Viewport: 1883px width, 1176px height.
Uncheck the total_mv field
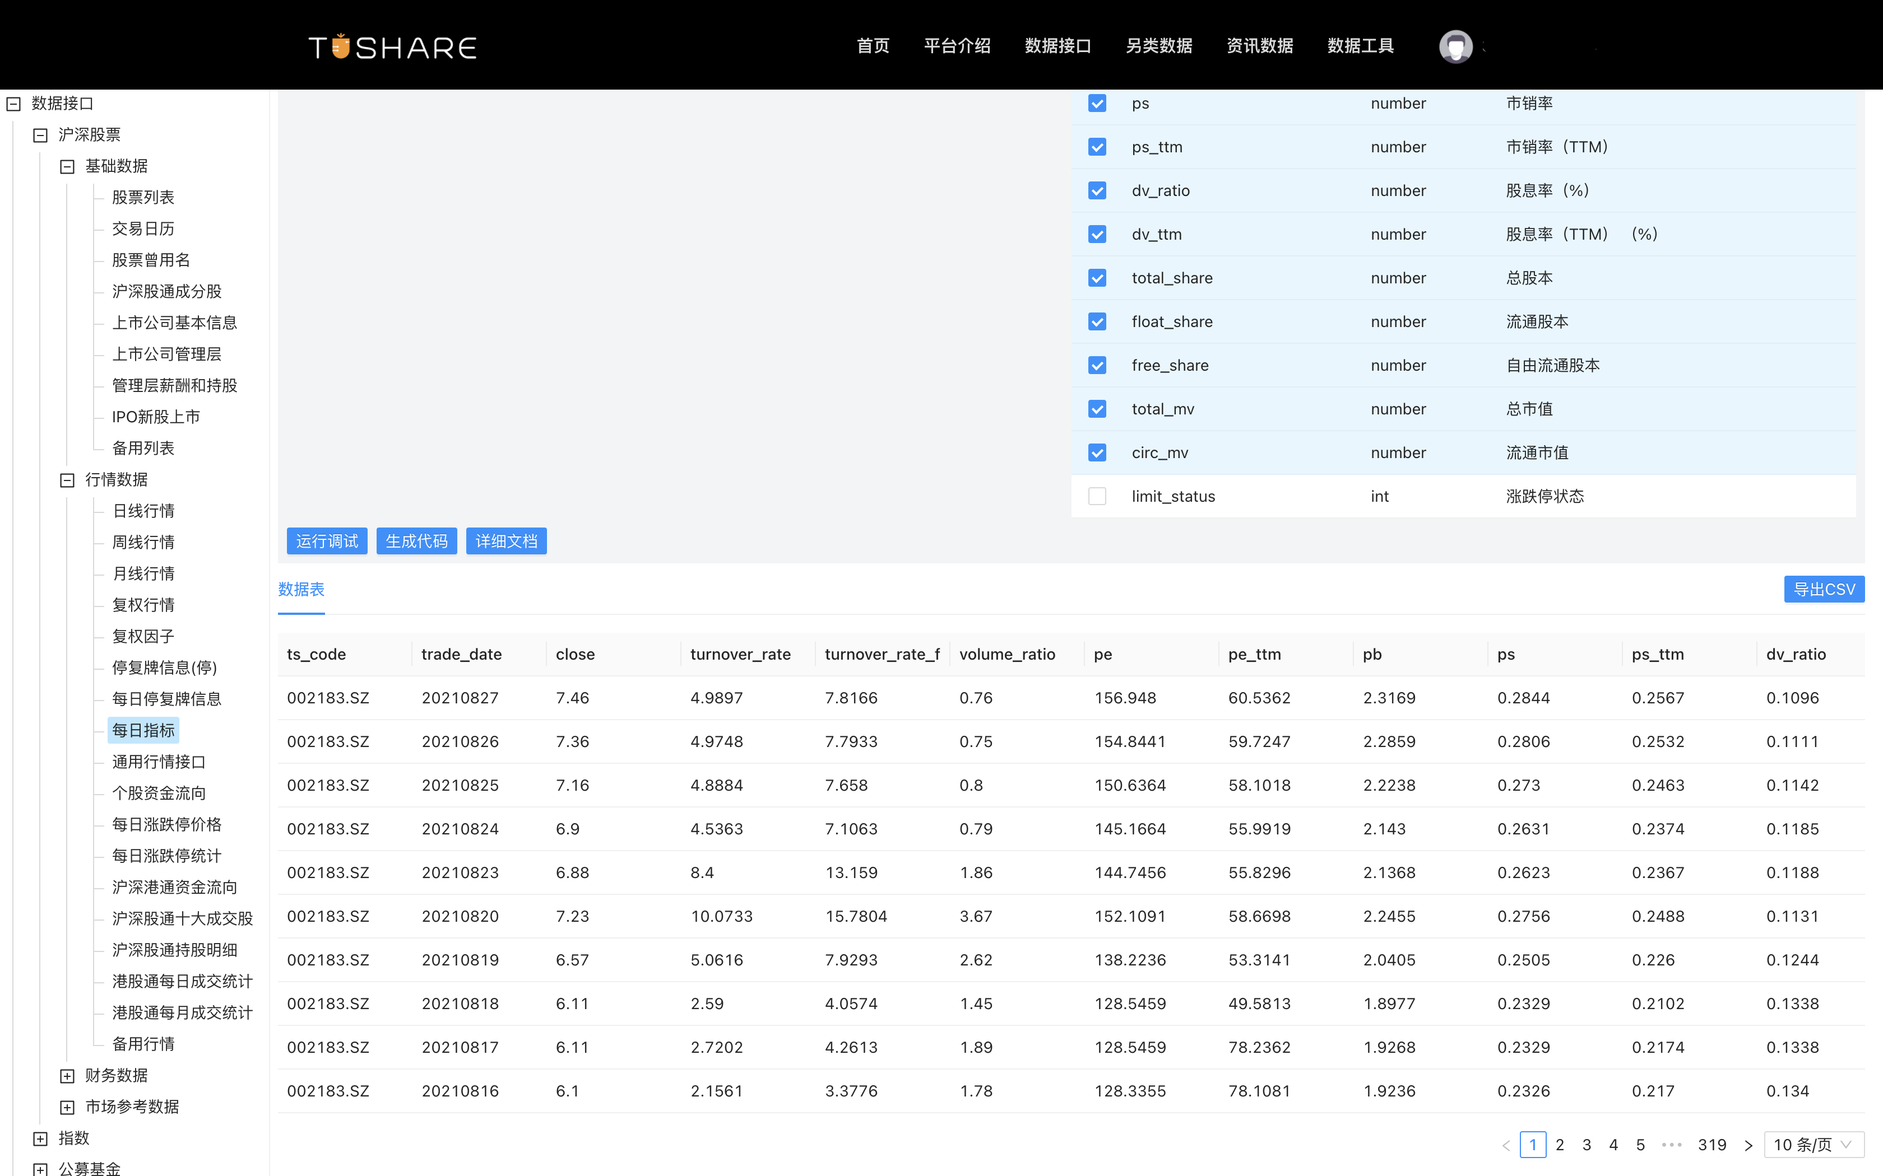tap(1097, 408)
